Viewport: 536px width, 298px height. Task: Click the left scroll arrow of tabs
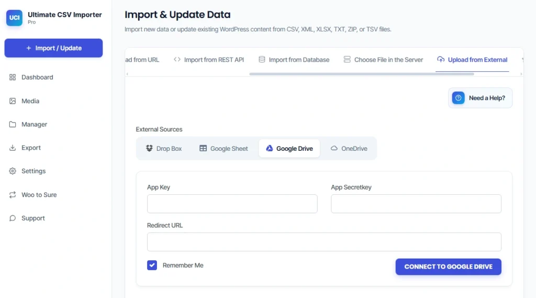coord(127,74)
